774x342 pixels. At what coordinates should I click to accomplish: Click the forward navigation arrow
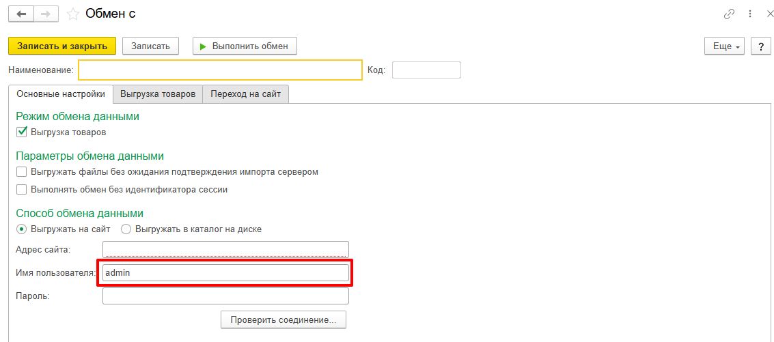click(x=46, y=14)
